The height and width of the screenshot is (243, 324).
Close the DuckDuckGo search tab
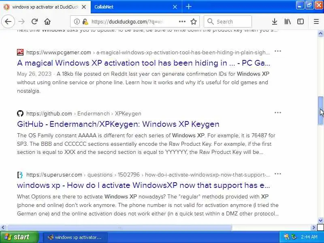click(84, 7)
